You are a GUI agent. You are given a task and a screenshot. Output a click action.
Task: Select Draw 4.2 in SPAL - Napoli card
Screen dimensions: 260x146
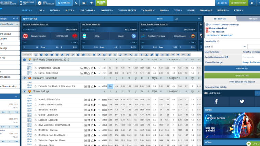pos(109,47)
